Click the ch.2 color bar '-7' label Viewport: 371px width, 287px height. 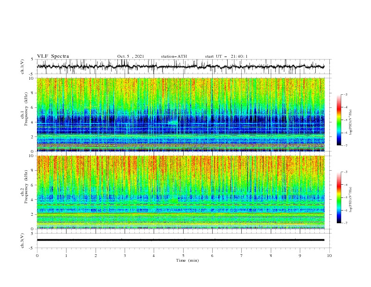(x=345, y=223)
